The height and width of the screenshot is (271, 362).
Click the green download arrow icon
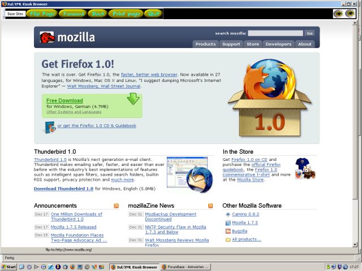[x=133, y=99]
